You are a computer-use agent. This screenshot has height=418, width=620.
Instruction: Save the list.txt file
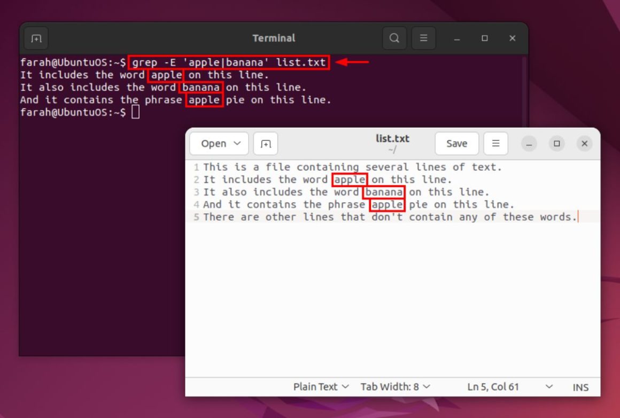click(456, 143)
